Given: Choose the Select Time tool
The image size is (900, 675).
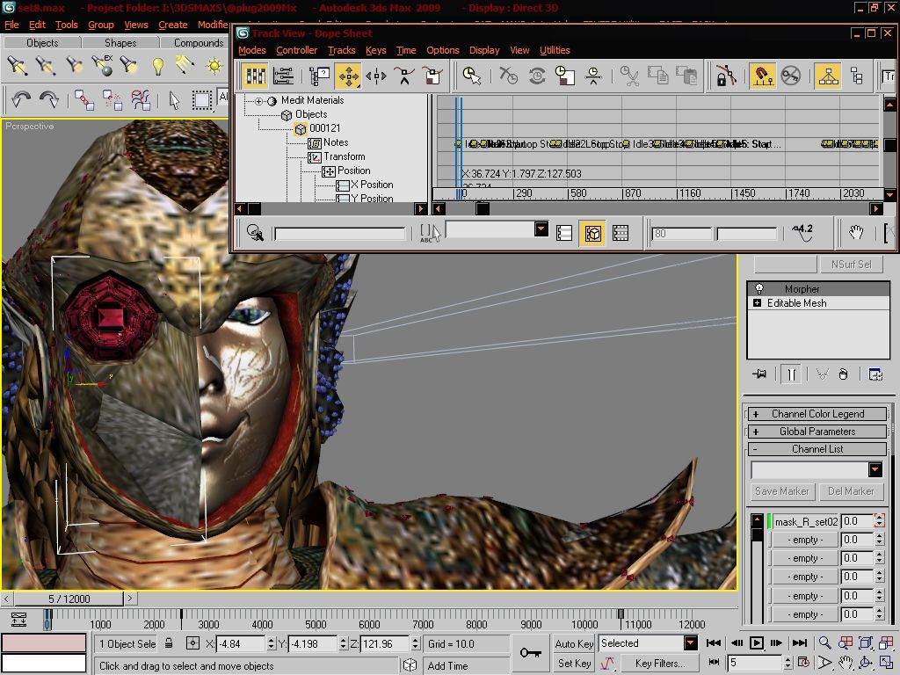Looking at the screenshot, I should point(471,76).
